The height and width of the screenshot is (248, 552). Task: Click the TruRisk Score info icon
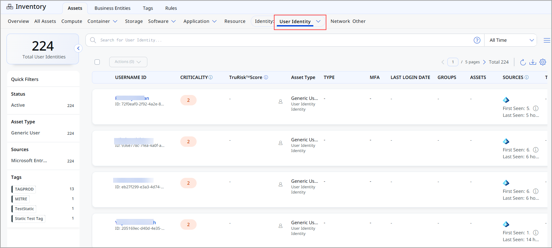[266, 77]
